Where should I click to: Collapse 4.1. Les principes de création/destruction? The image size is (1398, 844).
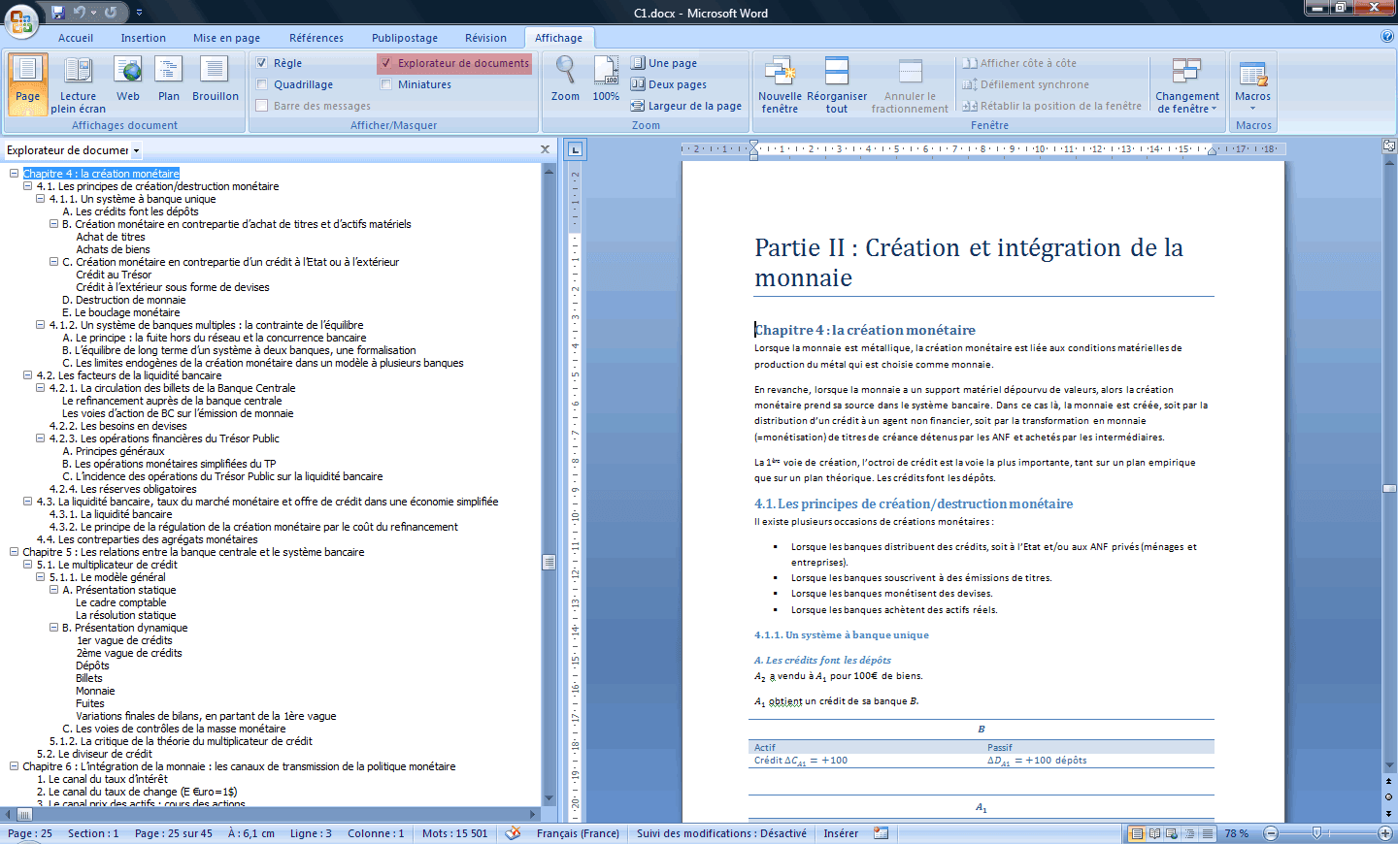(27, 186)
